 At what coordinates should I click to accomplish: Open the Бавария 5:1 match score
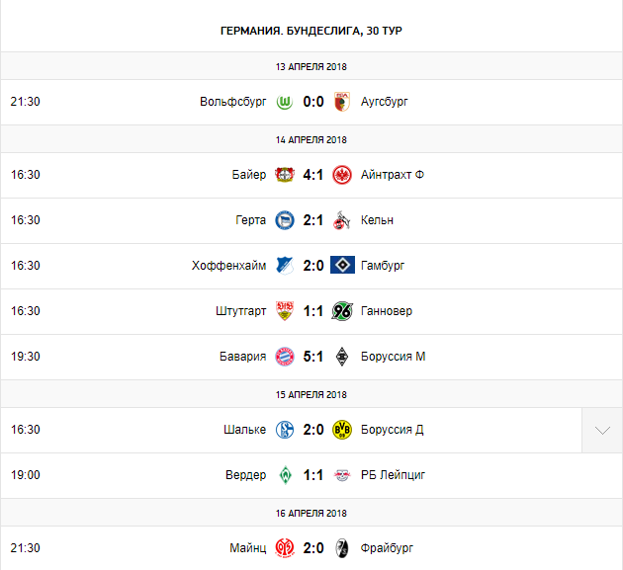coord(313,357)
